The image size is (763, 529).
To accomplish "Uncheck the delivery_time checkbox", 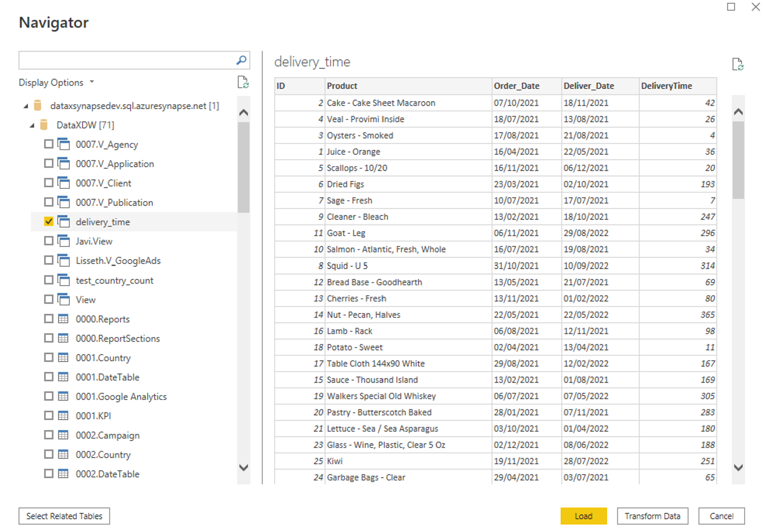I will pos(49,221).
